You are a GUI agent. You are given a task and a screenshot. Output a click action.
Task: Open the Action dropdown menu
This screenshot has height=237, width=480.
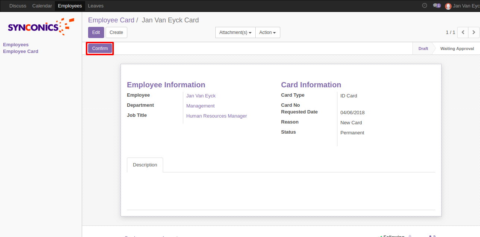268,32
